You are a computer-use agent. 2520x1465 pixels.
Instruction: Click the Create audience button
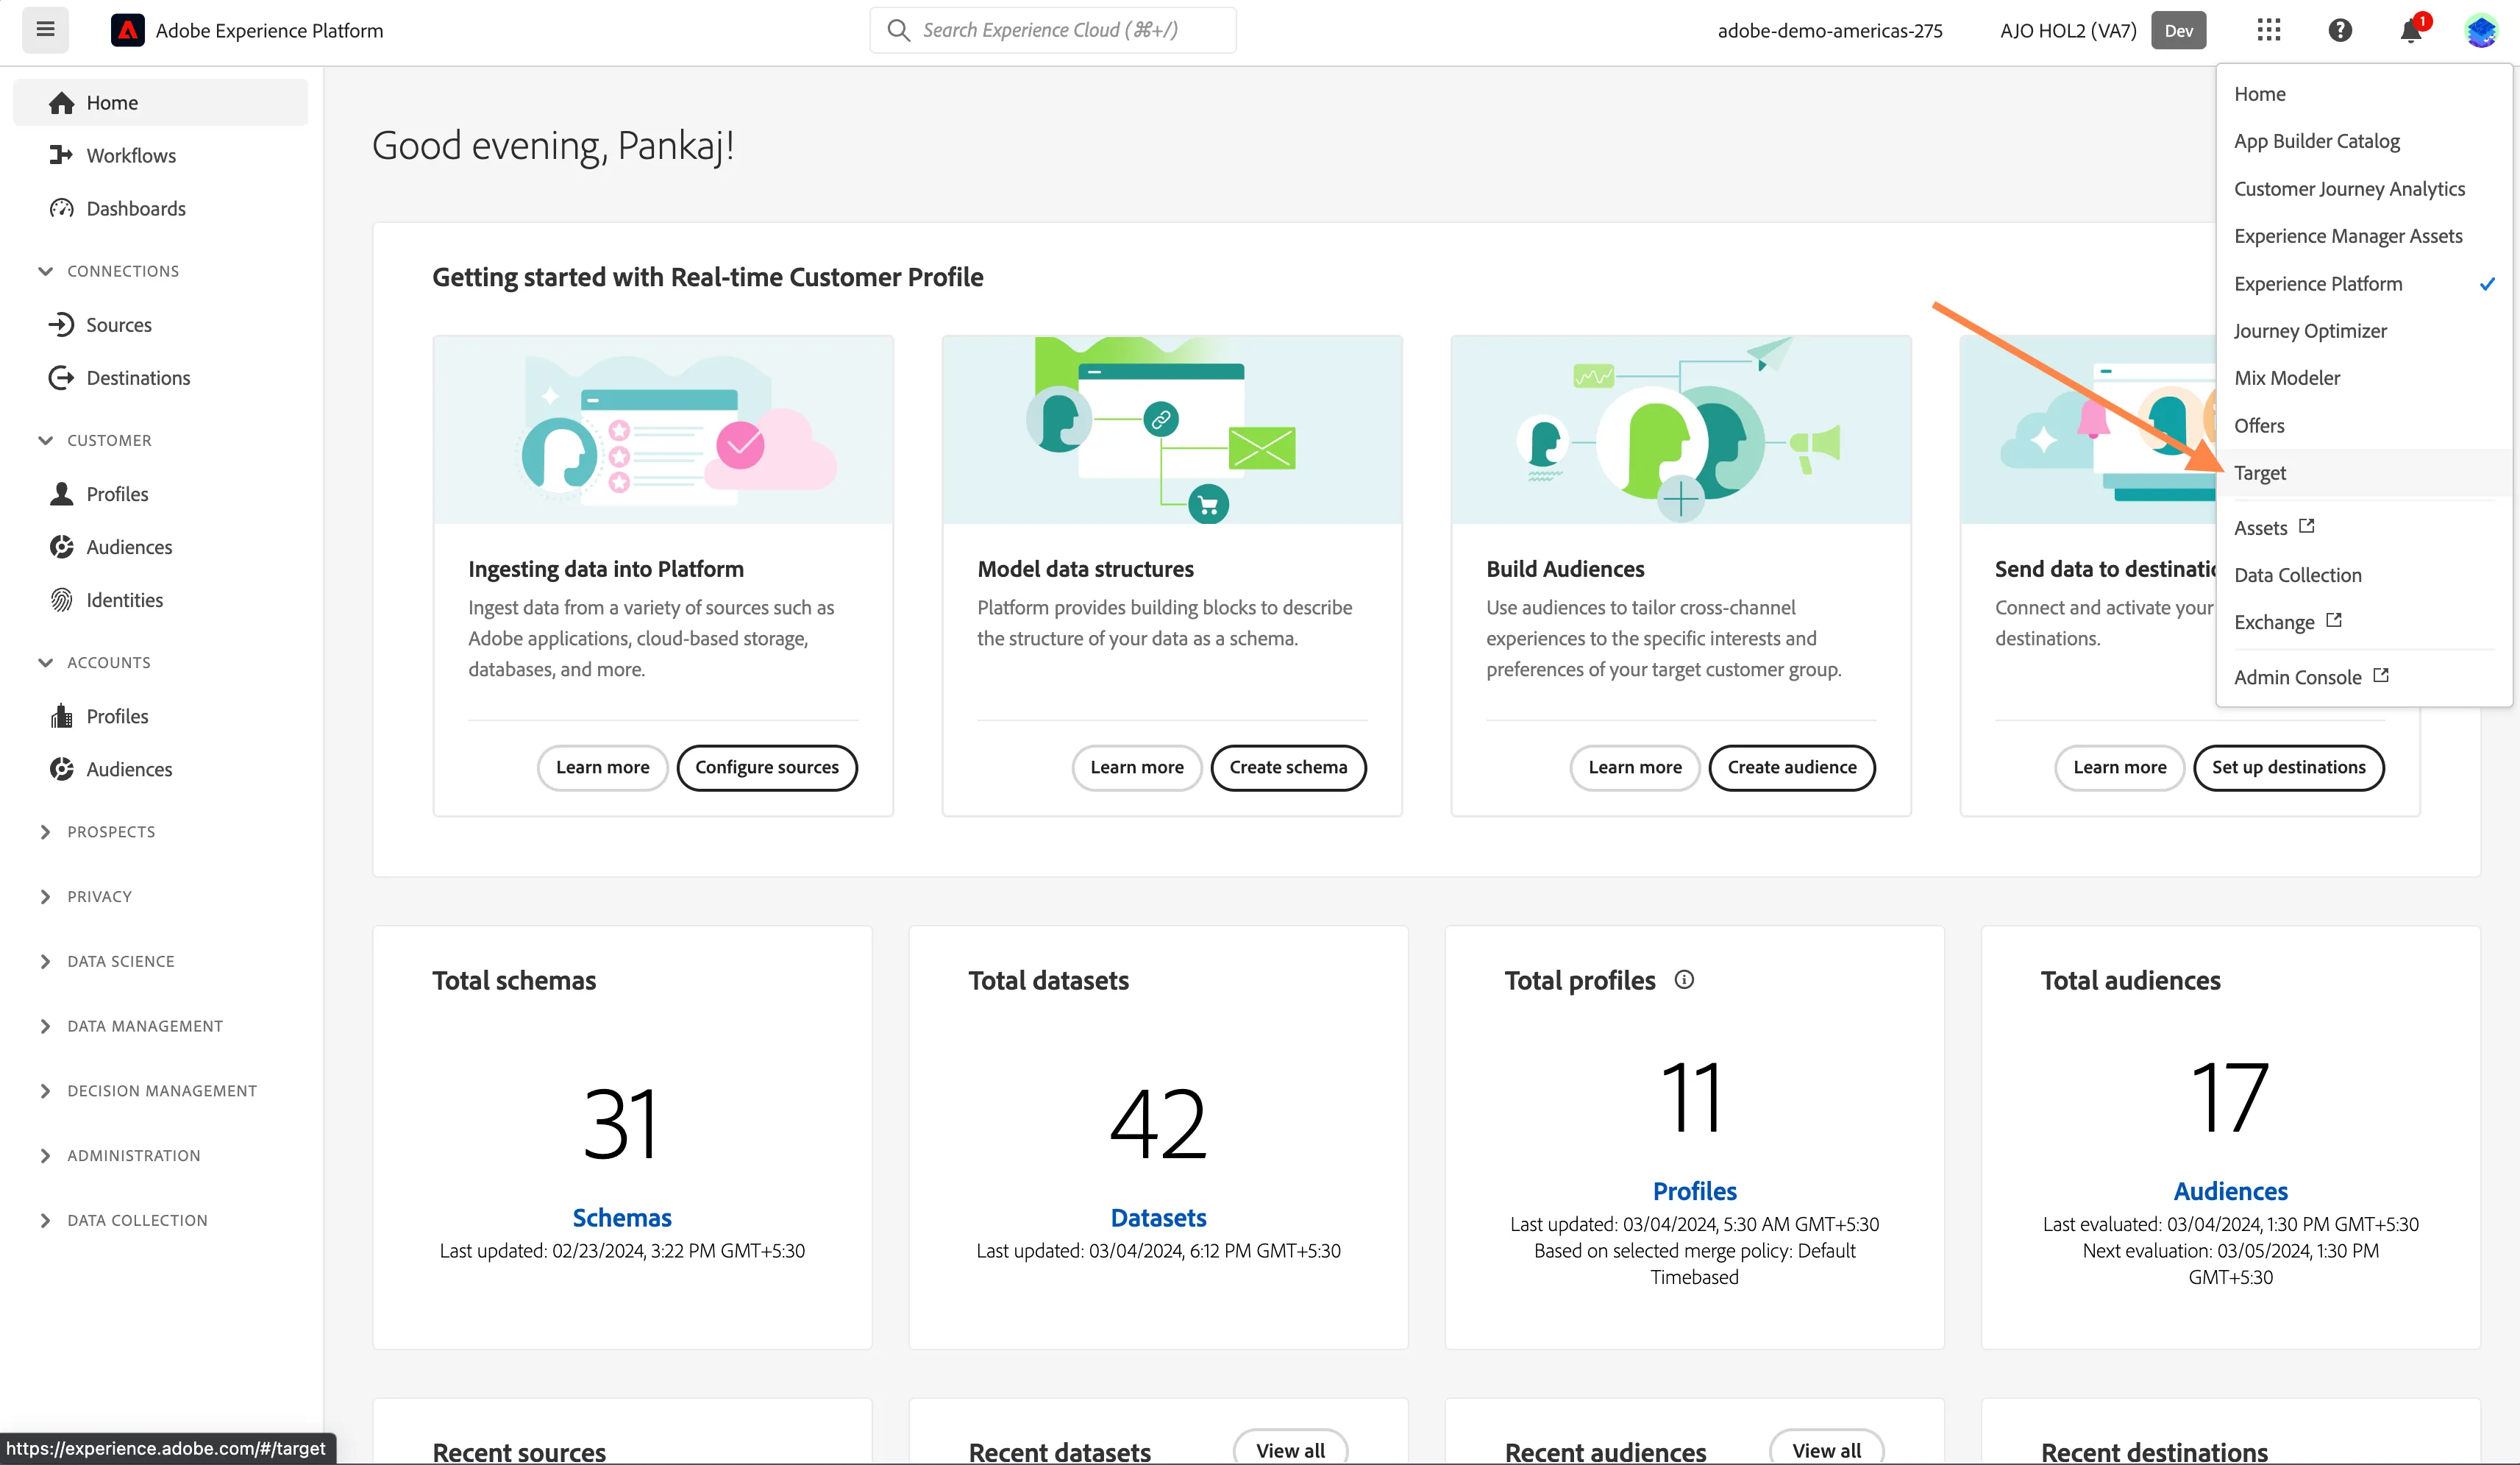click(x=1792, y=767)
